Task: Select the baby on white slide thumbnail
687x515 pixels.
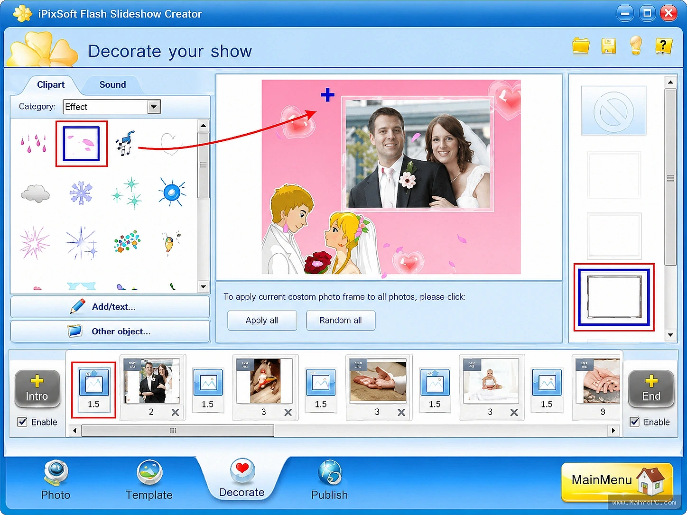Action: coord(491,381)
